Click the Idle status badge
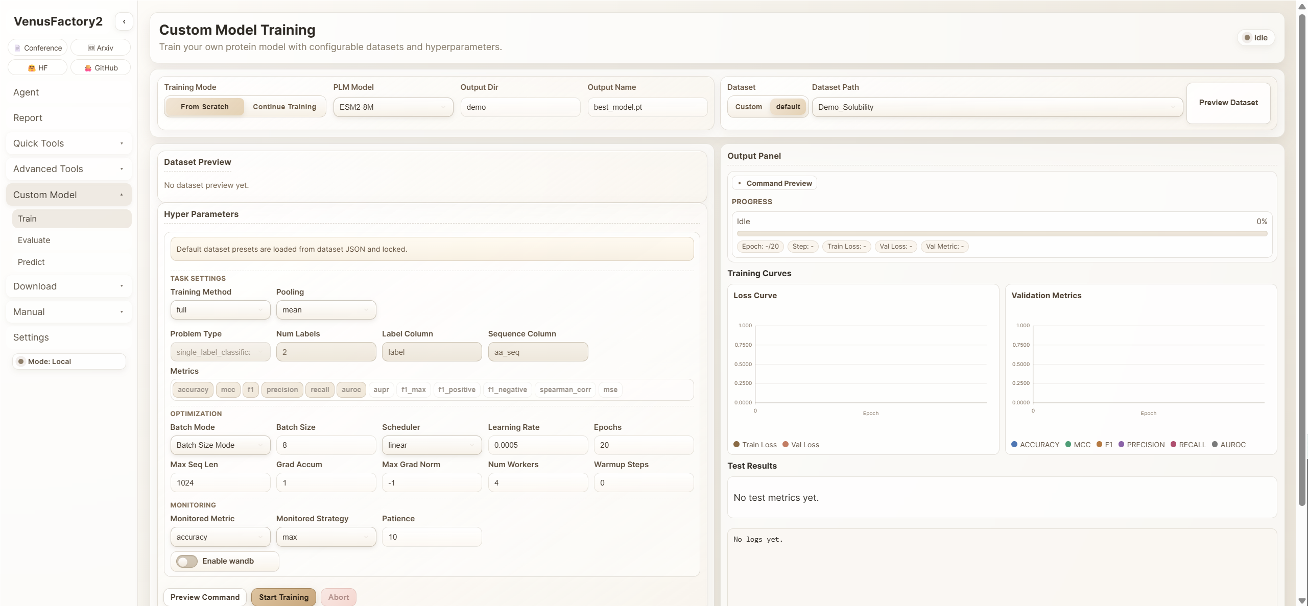Viewport: 1308px width, 606px height. (1255, 37)
